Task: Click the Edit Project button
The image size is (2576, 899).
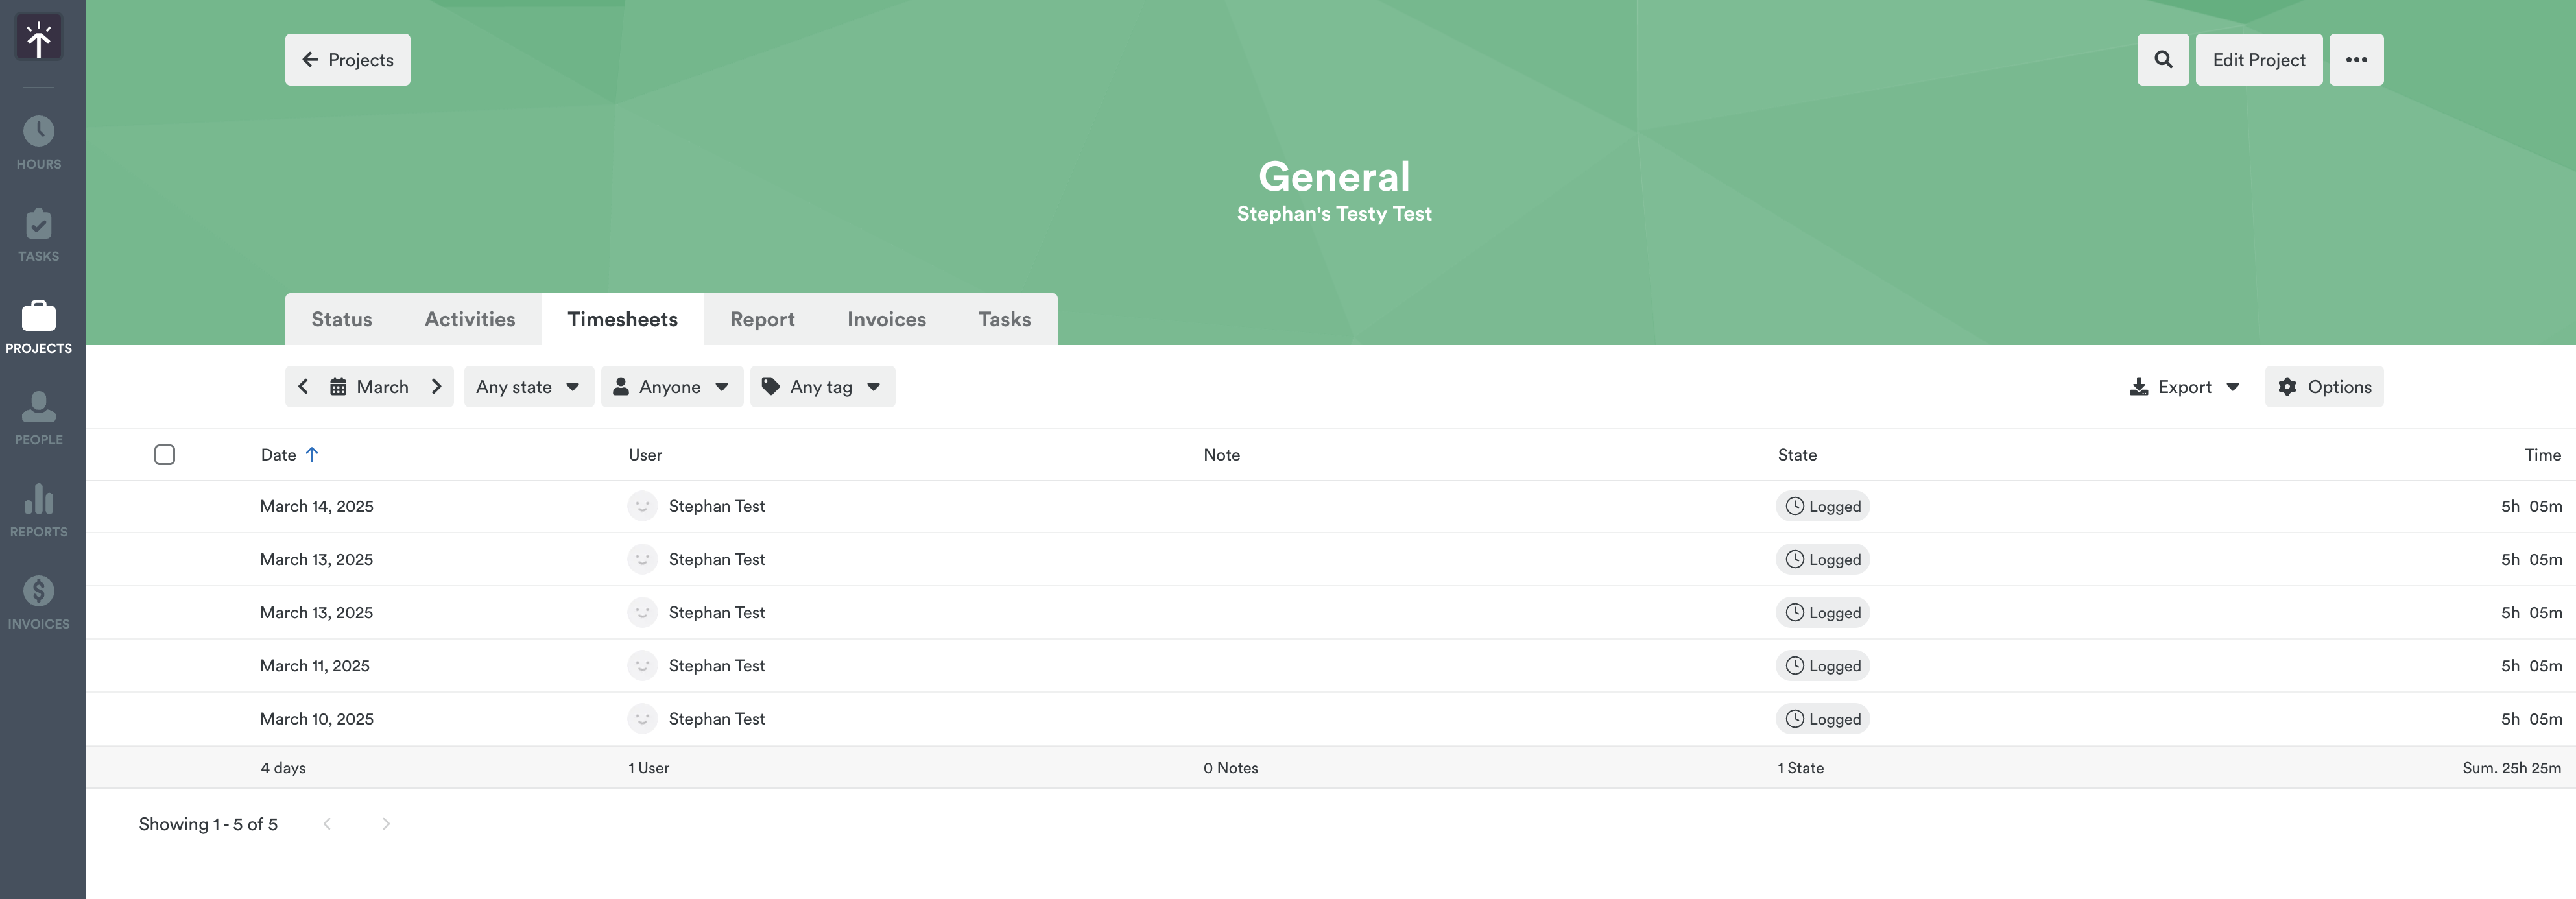Action: [x=2258, y=59]
